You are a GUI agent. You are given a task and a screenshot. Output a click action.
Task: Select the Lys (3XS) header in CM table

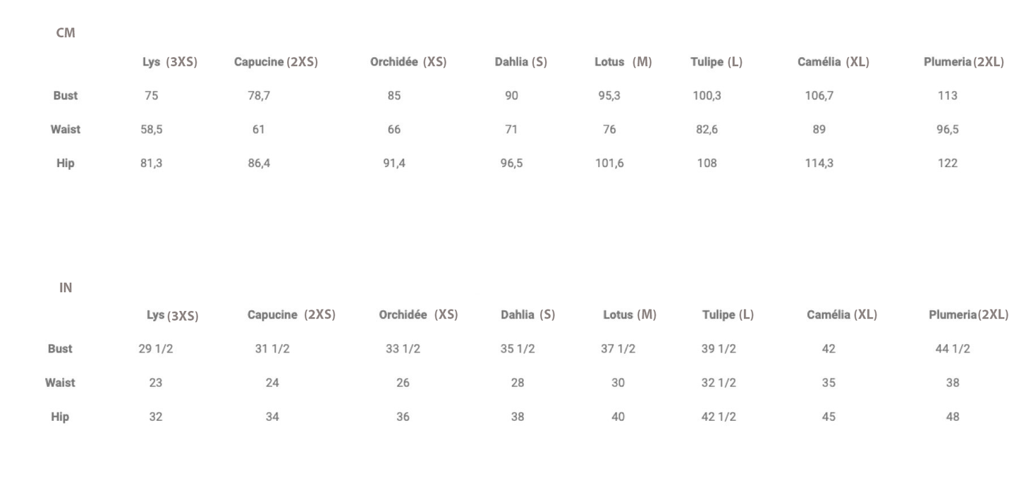click(x=169, y=63)
